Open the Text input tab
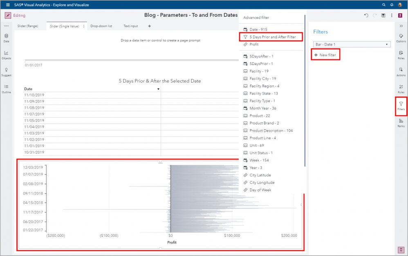 [x=131, y=26]
